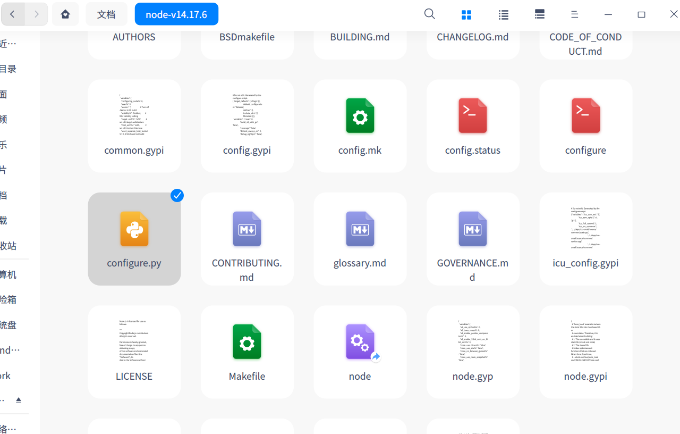Select the icu_config.gypi preview thumbnail
Viewport: 680px width, 434px height.
click(x=586, y=229)
